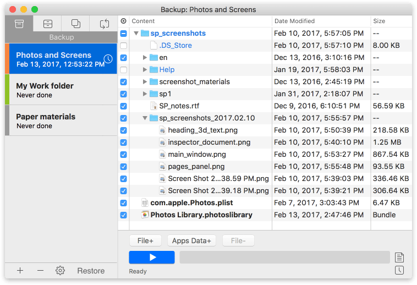Click the SP_notes.rtf file icon
Image resolution: width=417 pixels, height=285 pixels.
153,106
